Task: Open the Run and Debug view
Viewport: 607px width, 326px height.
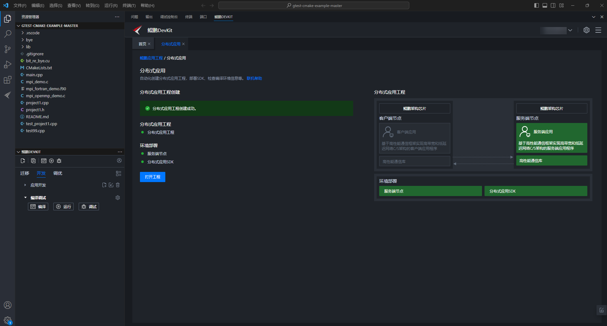Action: tap(8, 65)
